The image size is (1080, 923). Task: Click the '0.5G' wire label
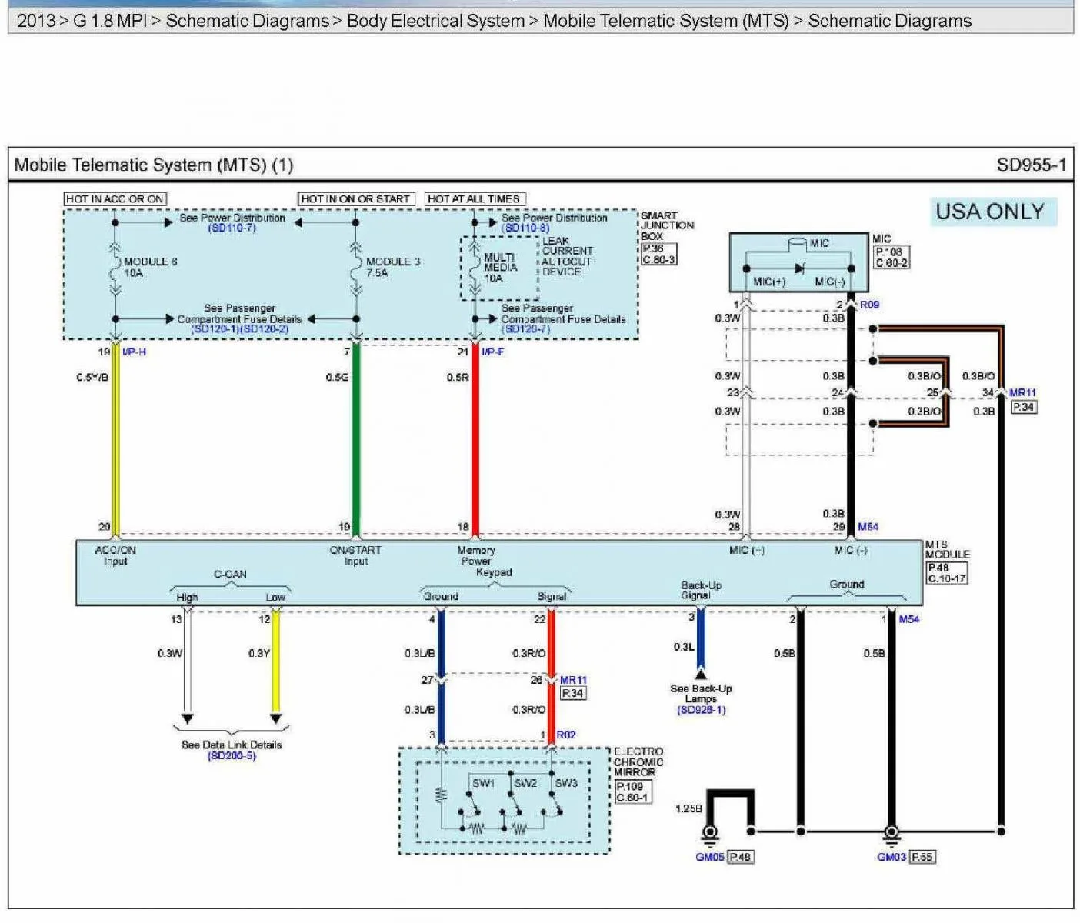(x=337, y=377)
